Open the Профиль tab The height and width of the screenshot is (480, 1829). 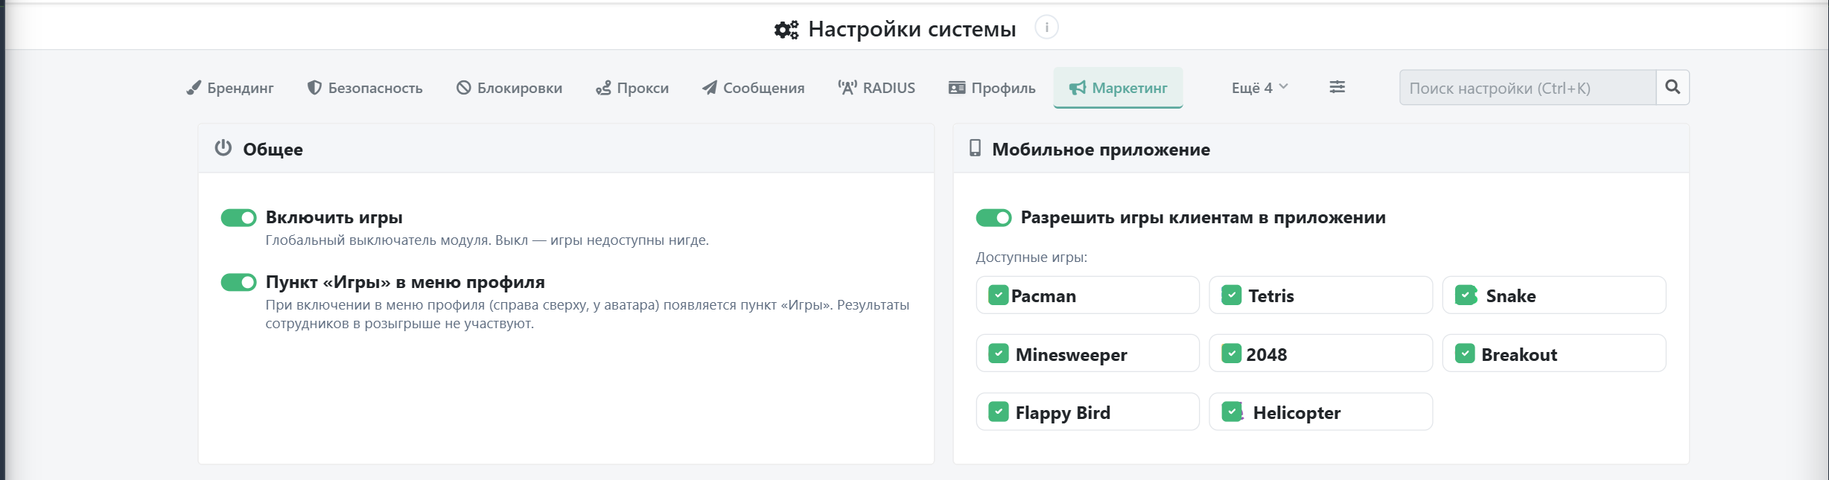(x=992, y=88)
